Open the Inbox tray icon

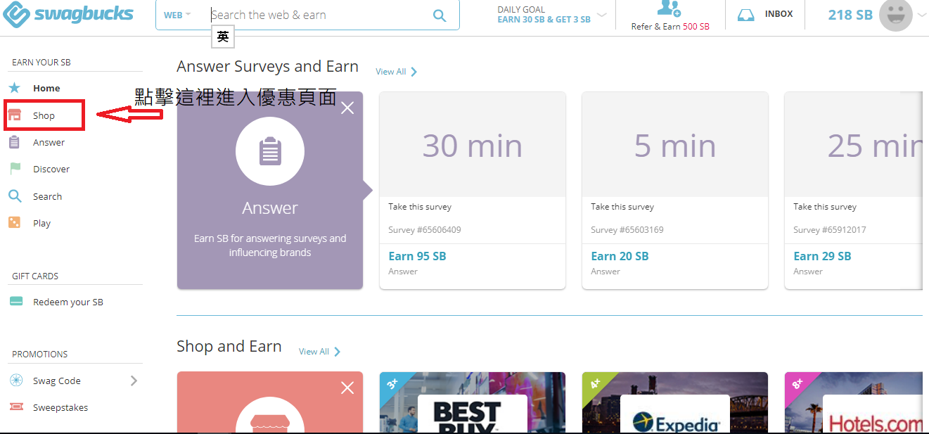point(745,14)
